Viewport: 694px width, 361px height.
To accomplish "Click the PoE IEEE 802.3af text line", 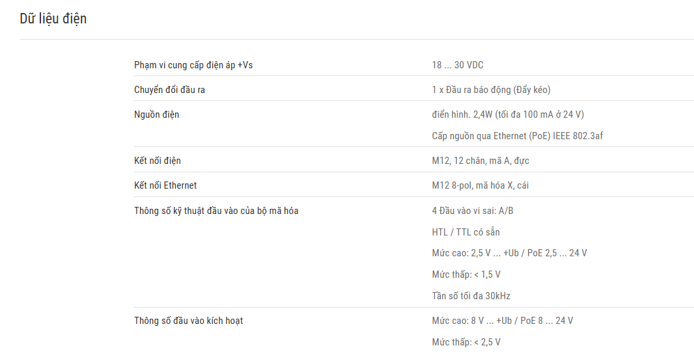I will tap(518, 136).
